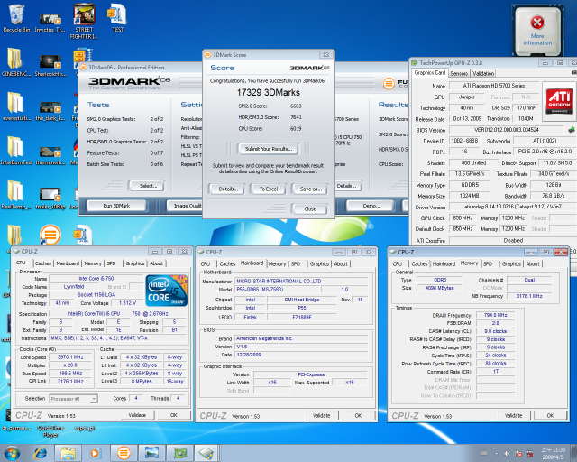Screen dimensions: 577x462
Task: Select the CINEBENC folder on the desktop
Action: click(16, 62)
